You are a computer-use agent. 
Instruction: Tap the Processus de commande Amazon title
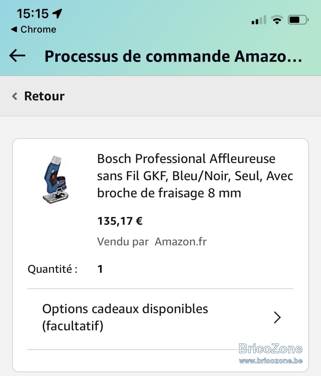pyautogui.click(x=173, y=56)
